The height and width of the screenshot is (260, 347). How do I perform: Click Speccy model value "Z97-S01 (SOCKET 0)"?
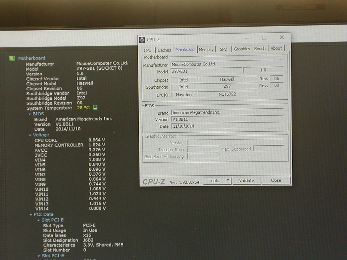pos(99,68)
